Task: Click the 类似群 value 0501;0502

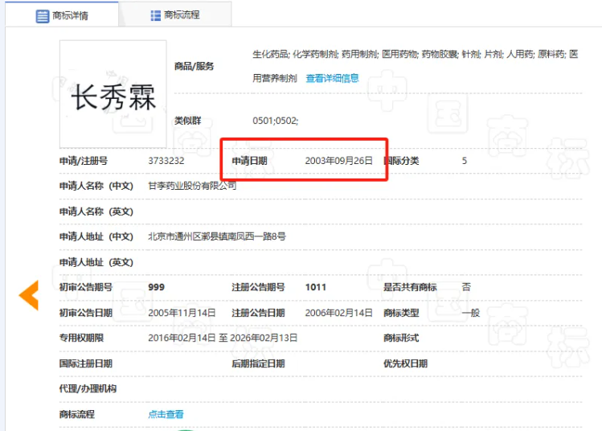Action: point(275,120)
